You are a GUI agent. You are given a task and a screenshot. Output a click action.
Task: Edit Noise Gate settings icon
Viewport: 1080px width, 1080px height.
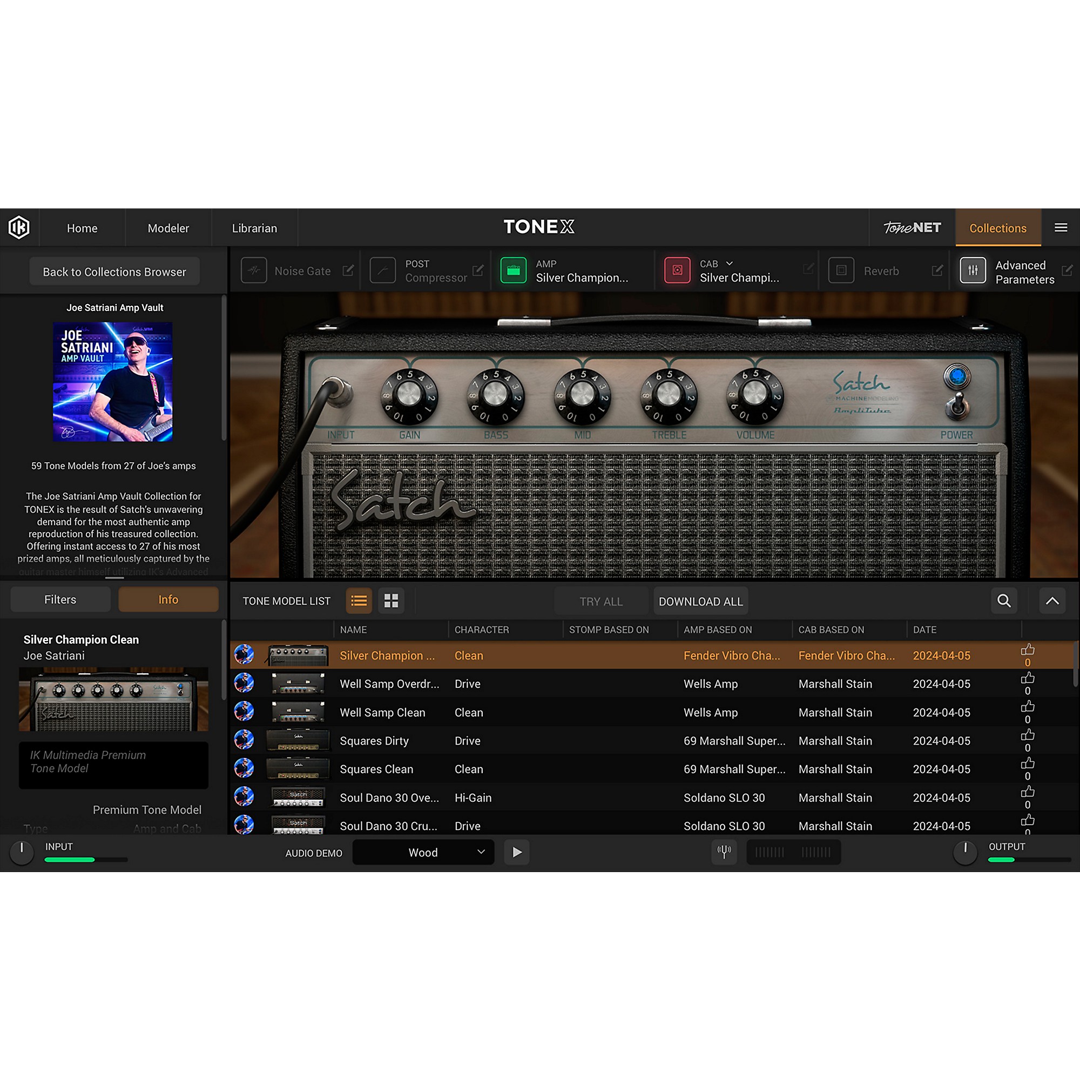pyautogui.click(x=348, y=271)
